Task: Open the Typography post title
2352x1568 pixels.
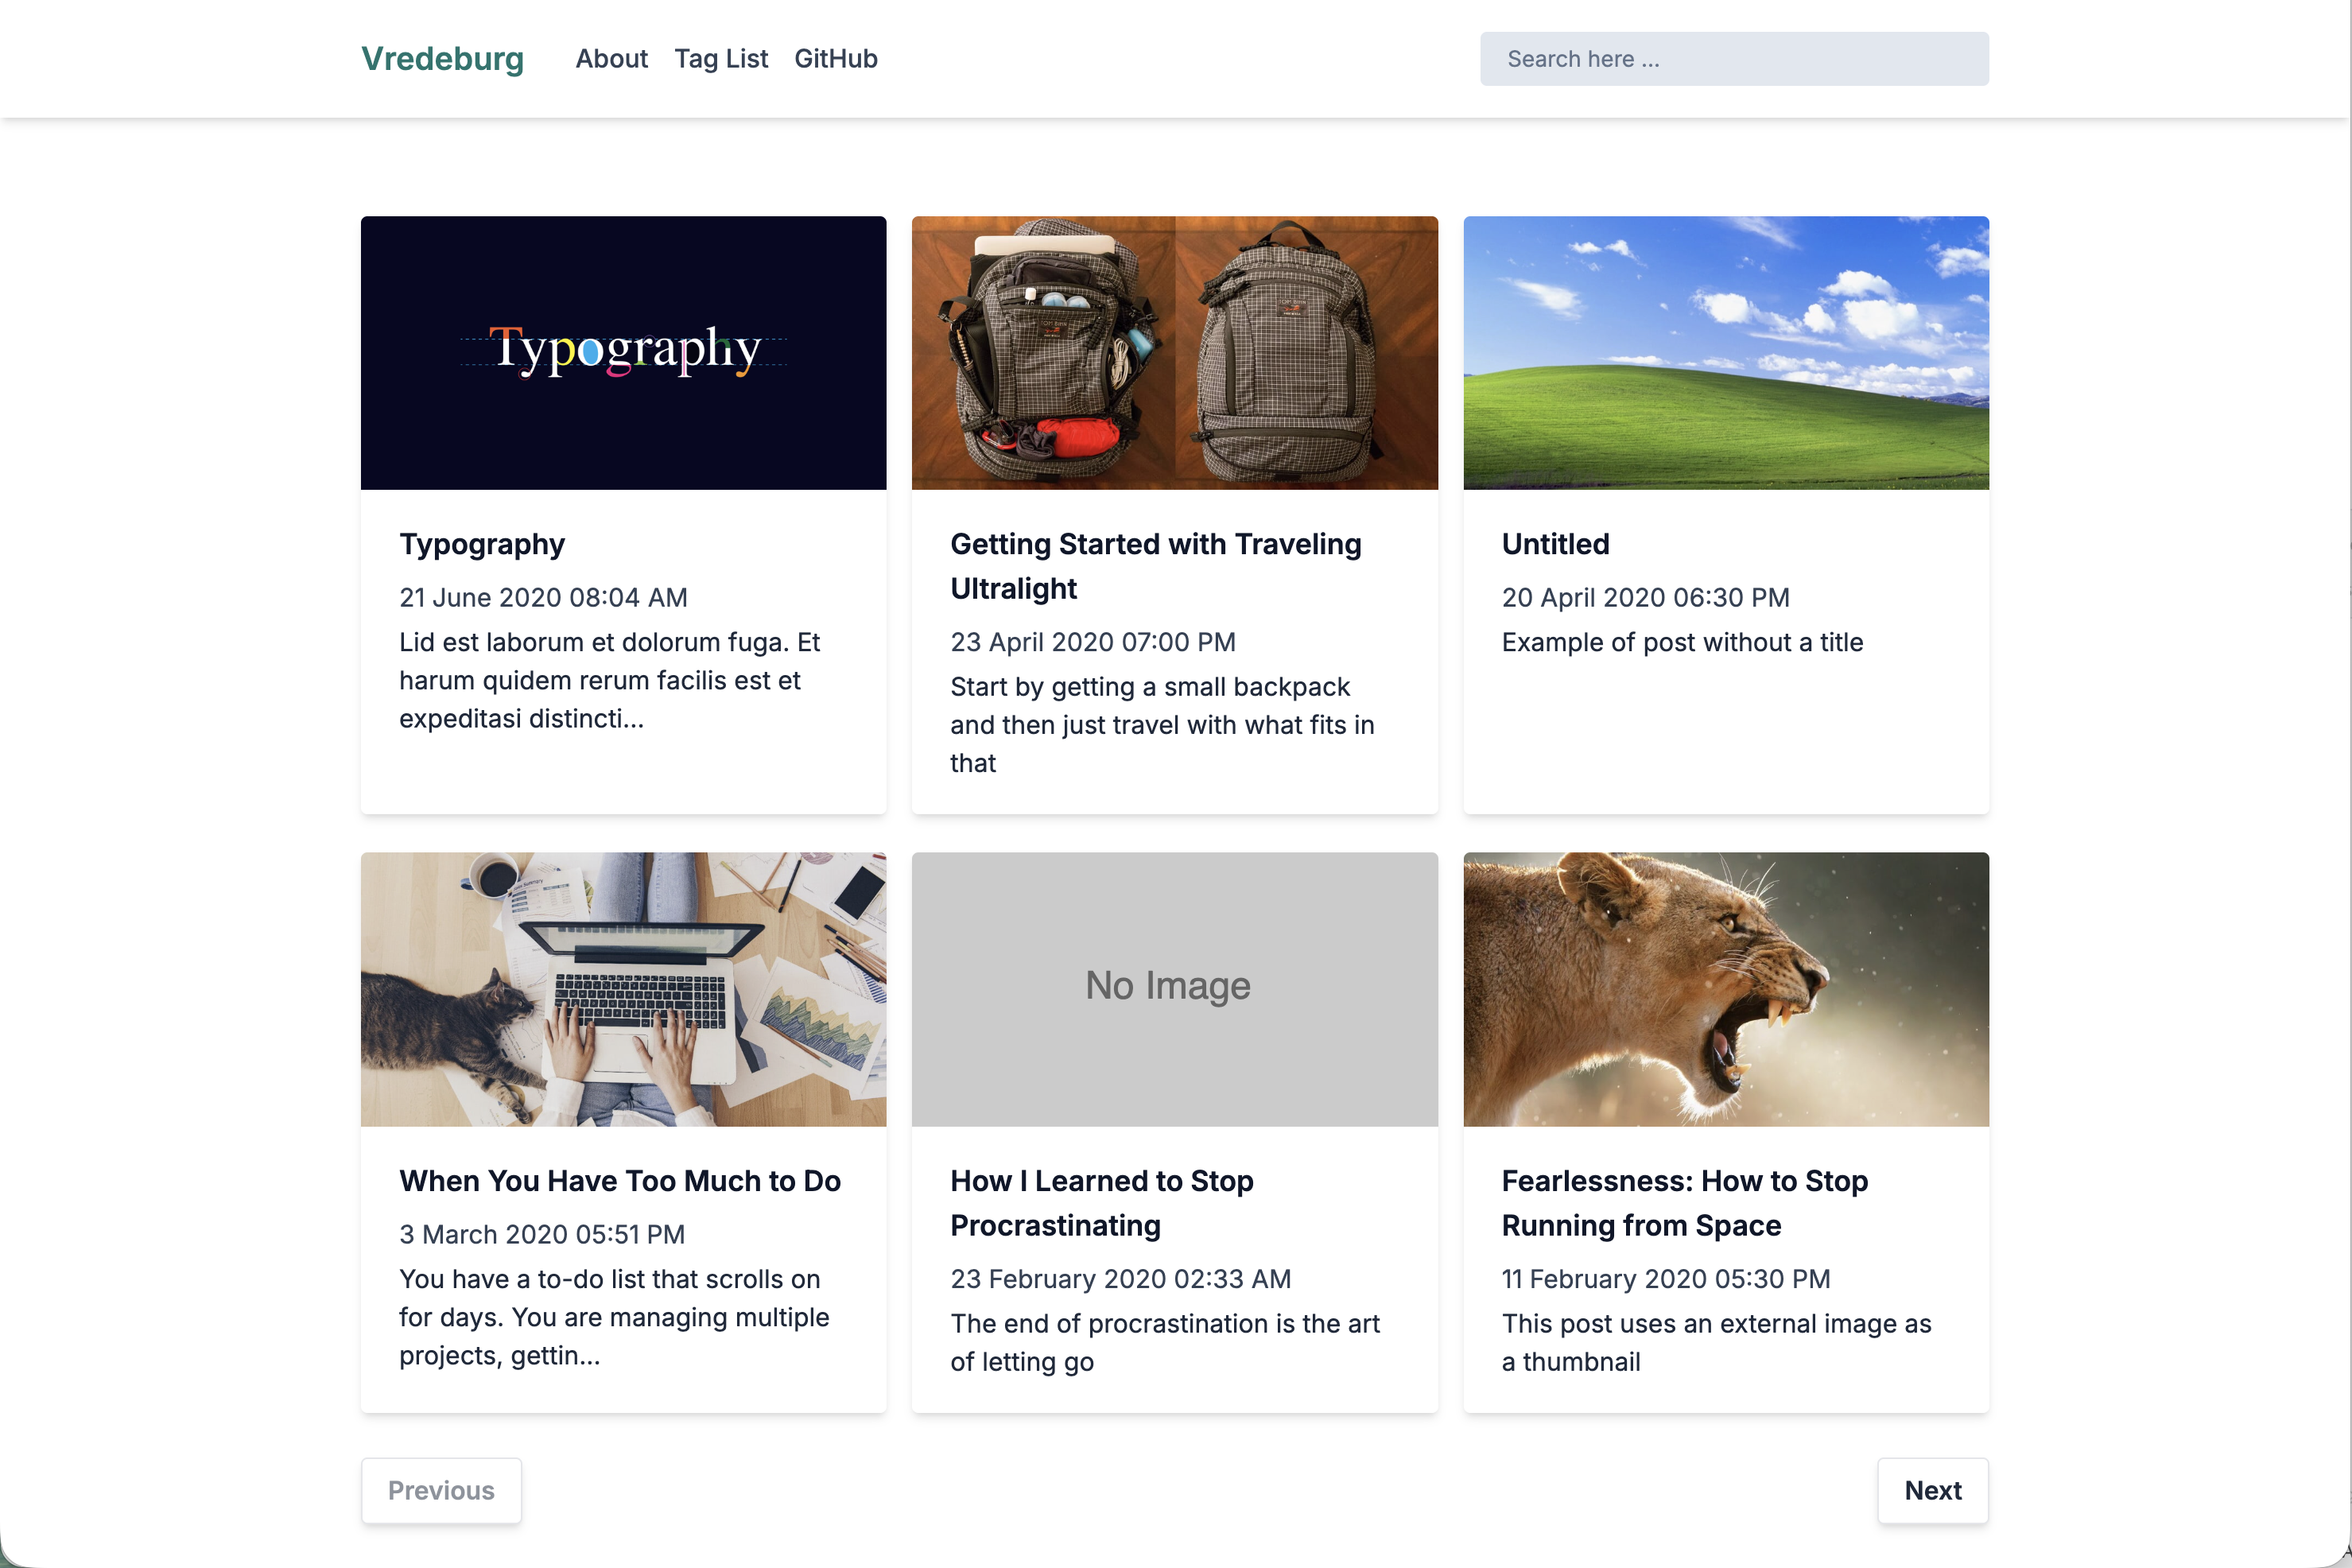Action: 482,544
